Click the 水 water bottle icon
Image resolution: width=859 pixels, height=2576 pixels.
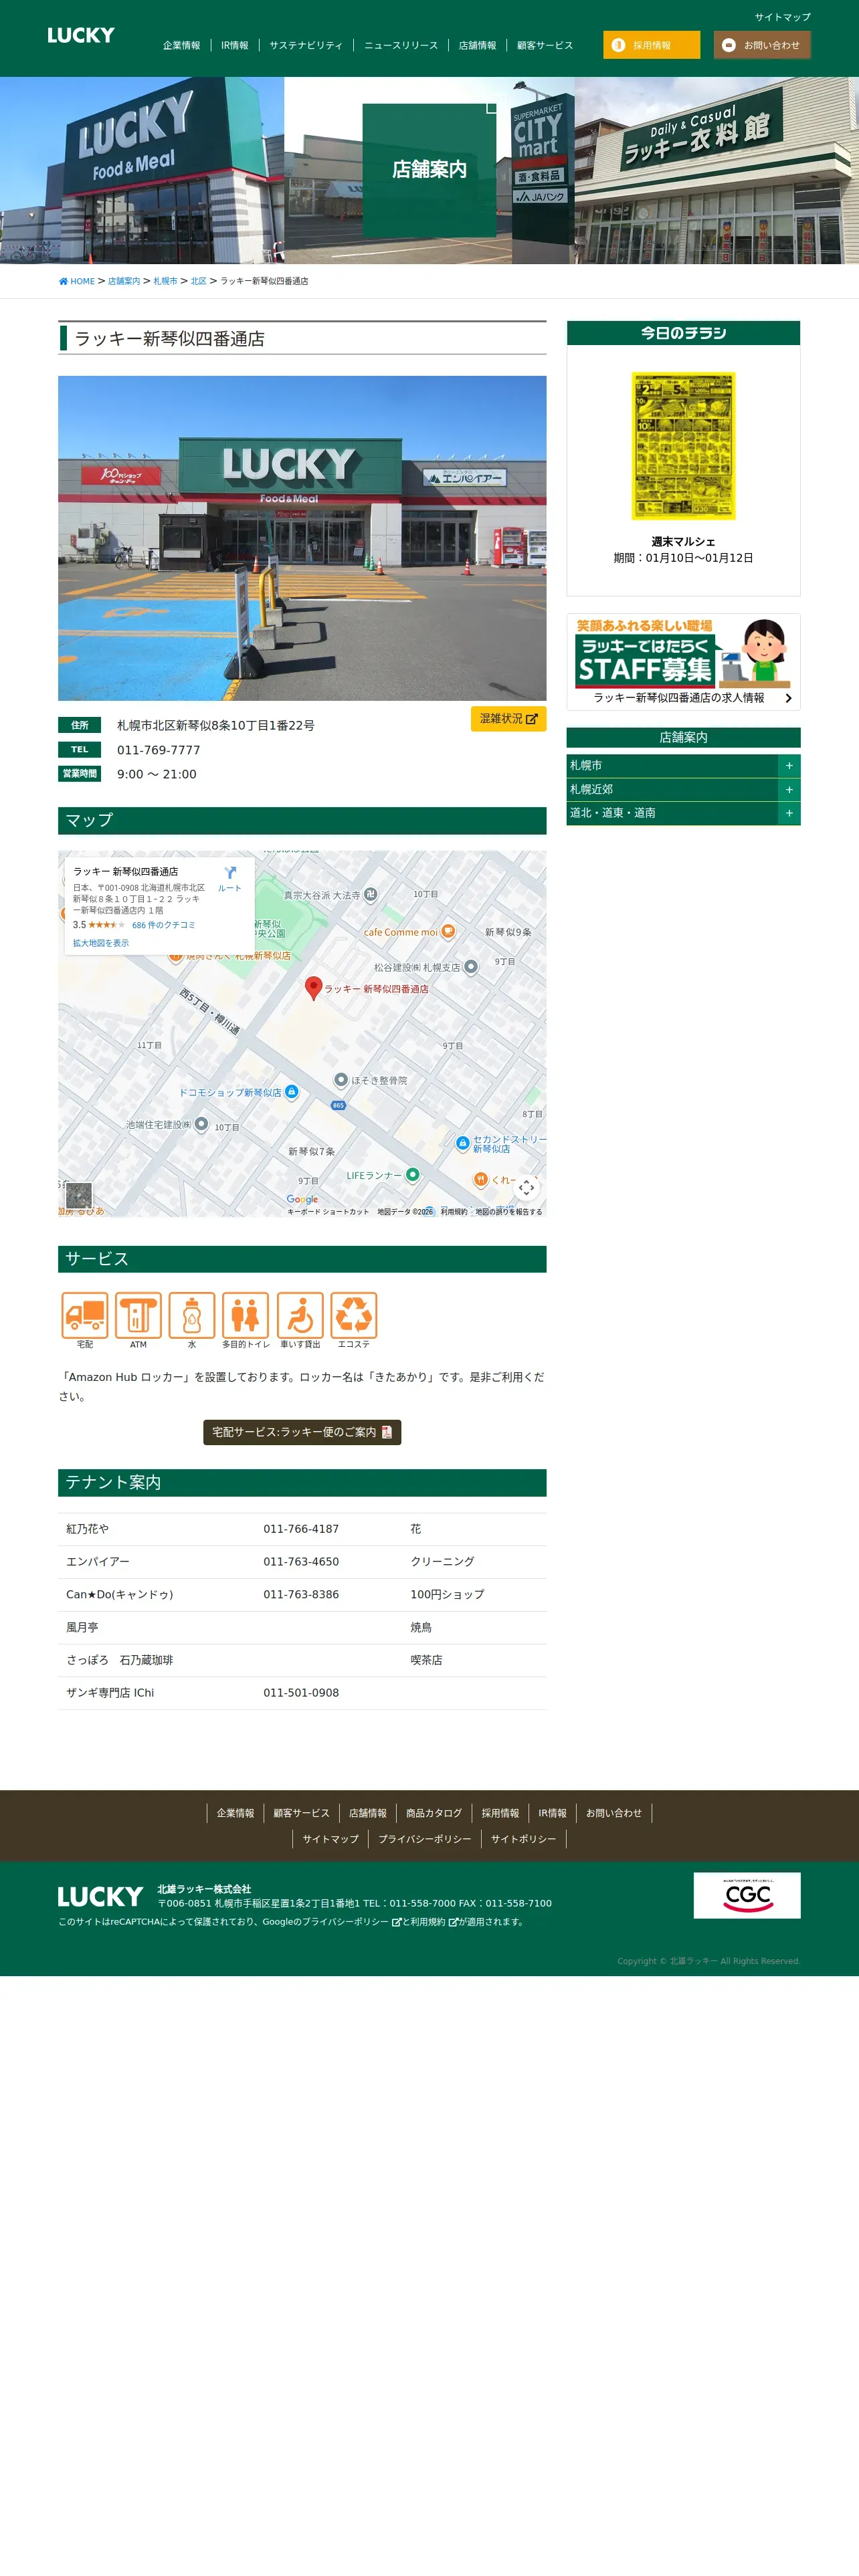tap(192, 1315)
